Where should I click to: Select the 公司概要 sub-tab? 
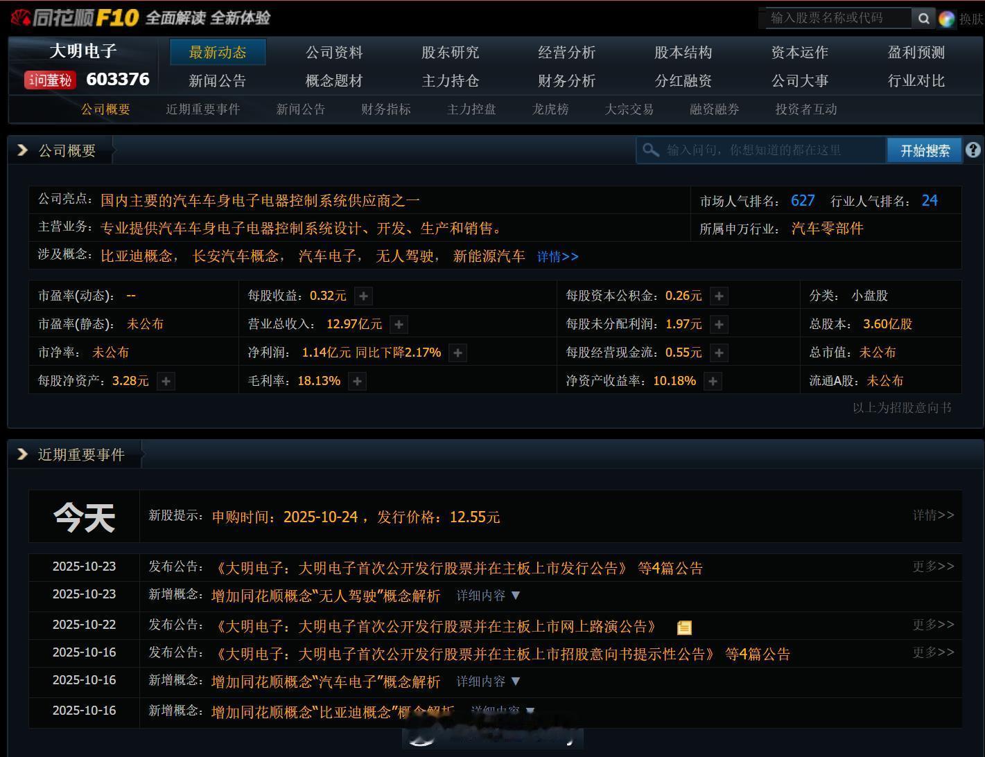(105, 109)
